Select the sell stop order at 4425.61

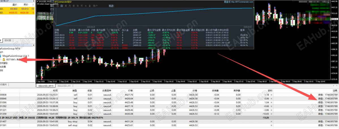169,125
